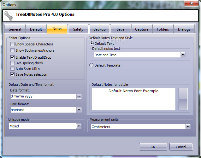
Task: Switch to the Save tab
Action: [x=121, y=29]
